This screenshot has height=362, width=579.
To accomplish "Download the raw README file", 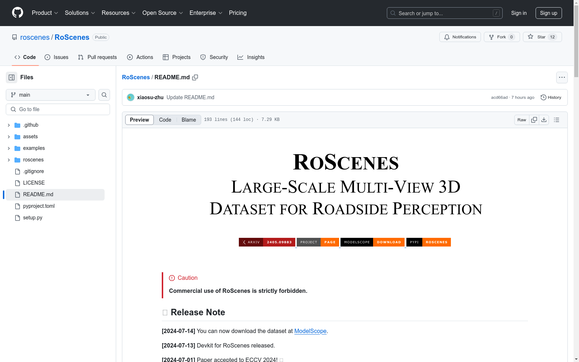I will pyautogui.click(x=544, y=119).
